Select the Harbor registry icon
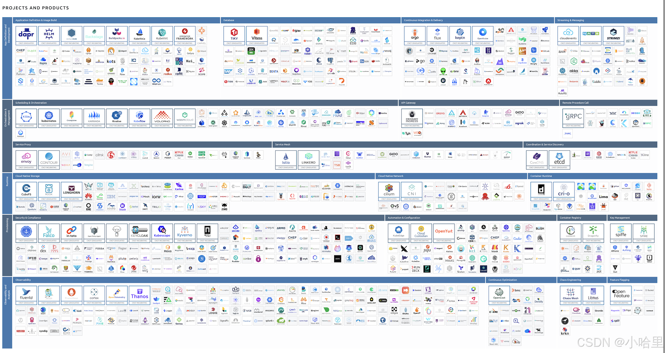 tap(571, 232)
